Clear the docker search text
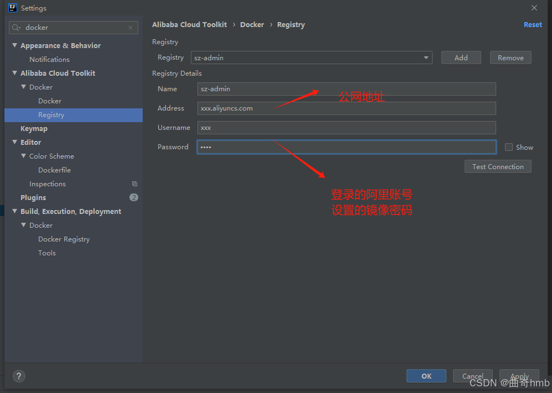 pos(131,28)
